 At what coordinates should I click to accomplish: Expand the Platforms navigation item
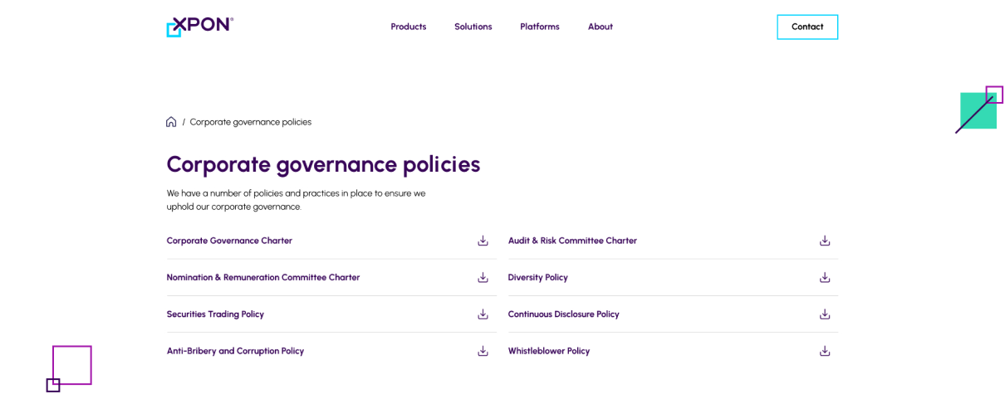pos(539,27)
